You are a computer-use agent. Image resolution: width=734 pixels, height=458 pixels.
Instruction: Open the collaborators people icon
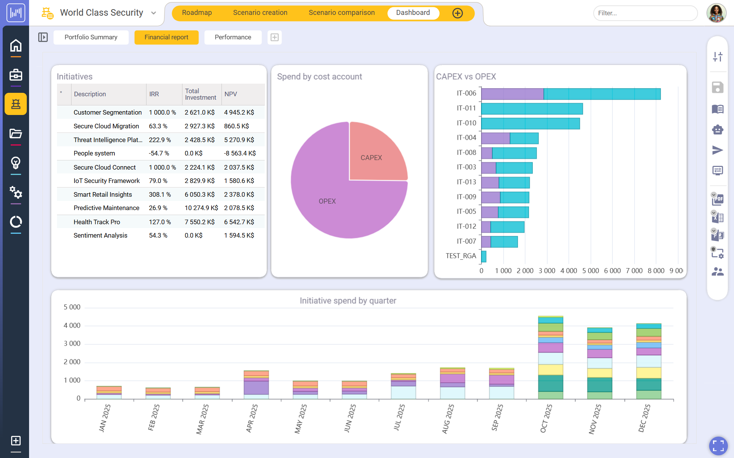coord(718,272)
